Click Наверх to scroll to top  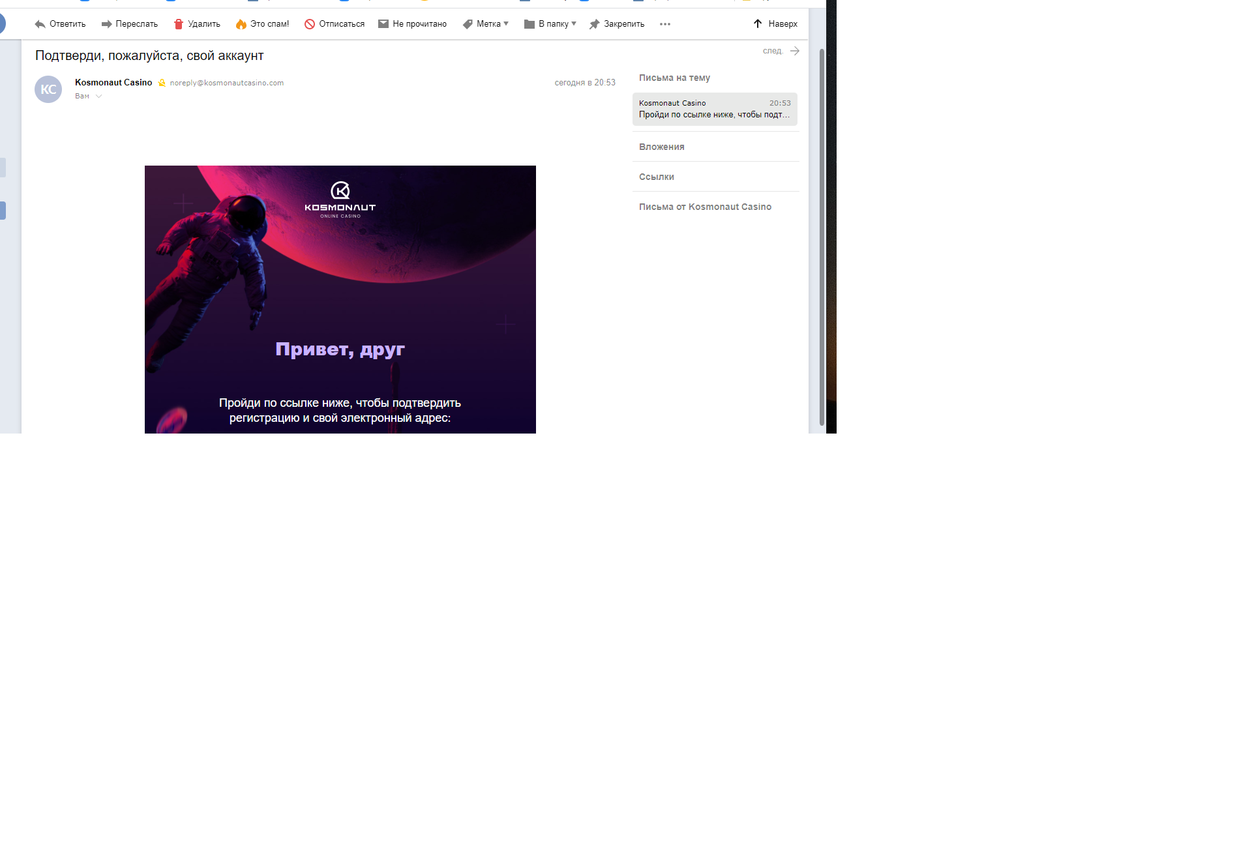point(775,24)
